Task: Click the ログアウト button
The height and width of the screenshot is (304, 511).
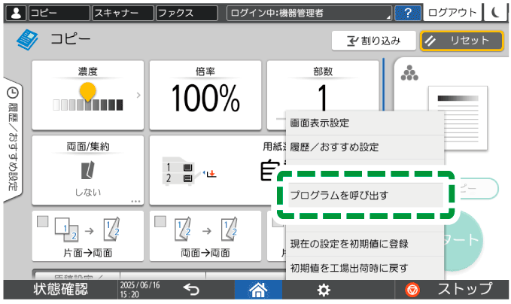Action: pos(452,13)
